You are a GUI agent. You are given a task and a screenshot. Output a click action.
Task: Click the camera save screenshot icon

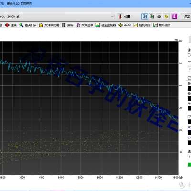point(159,16)
